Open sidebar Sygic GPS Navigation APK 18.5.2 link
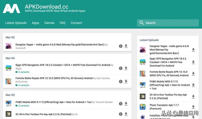This screenshot has height=119, width=202. pyautogui.click(x=168, y=62)
